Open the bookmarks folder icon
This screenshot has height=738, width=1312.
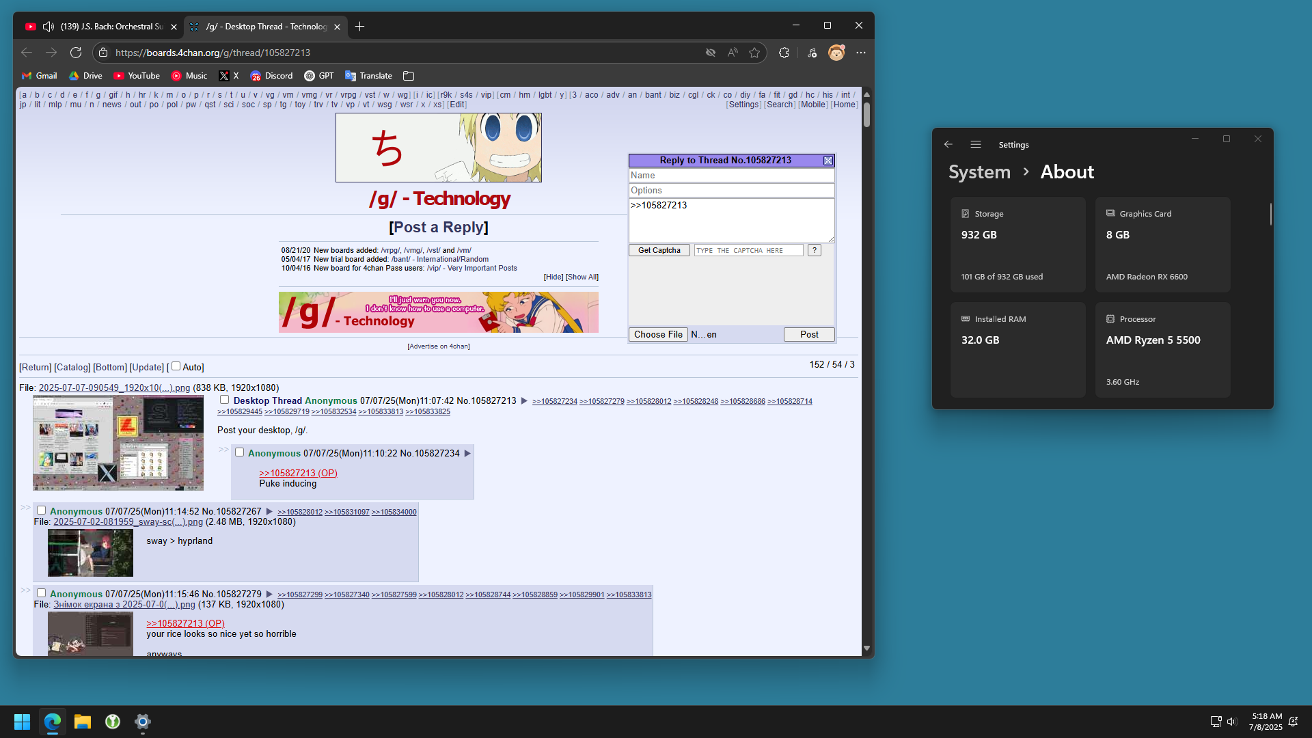tap(409, 76)
